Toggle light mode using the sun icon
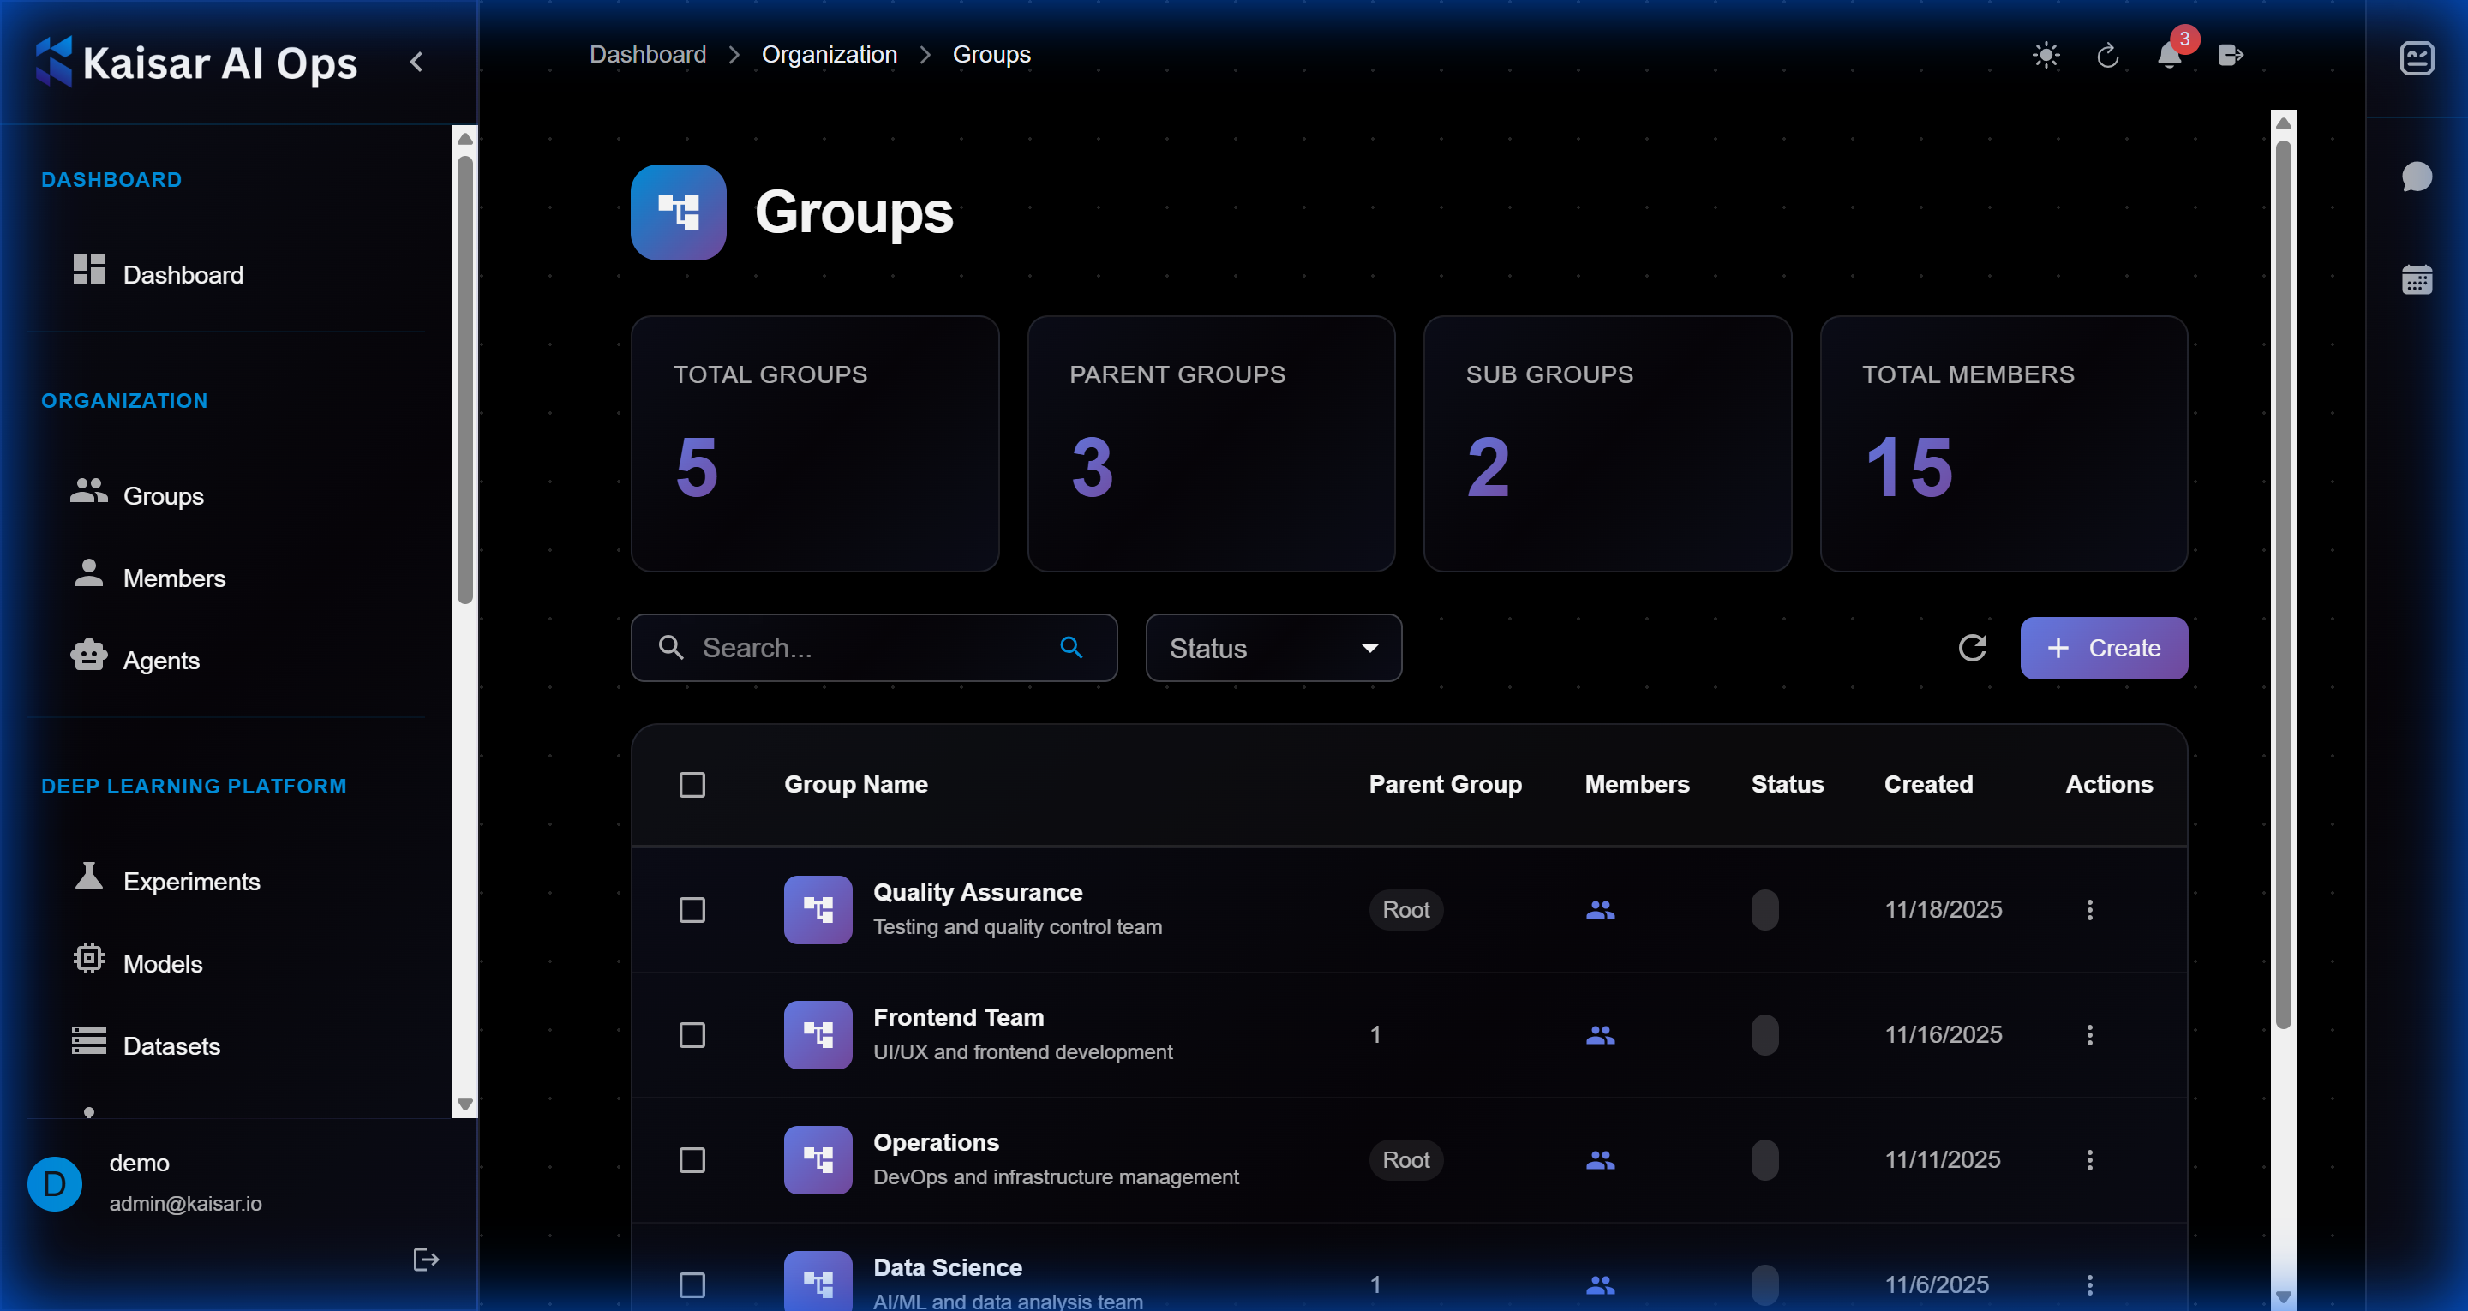Image resolution: width=2468 pixels, height=1311 pixels. tap(2046, 56)
